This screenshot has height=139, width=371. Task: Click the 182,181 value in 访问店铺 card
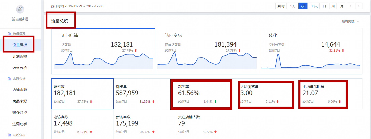click(x=122, y=45)
